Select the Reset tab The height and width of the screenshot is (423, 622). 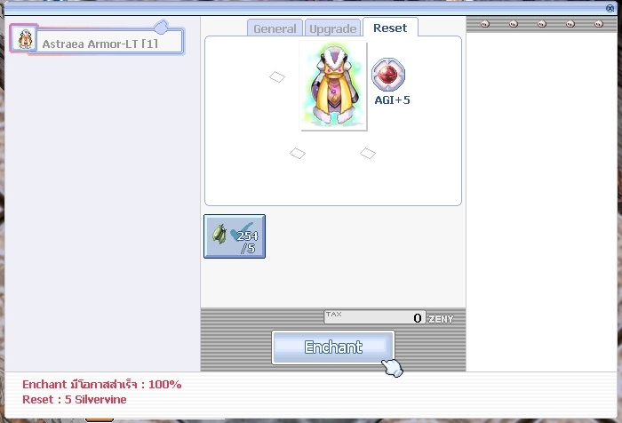point(389,28)
